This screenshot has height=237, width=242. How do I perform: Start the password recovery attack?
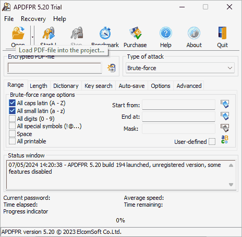click(x=49, y=33)
